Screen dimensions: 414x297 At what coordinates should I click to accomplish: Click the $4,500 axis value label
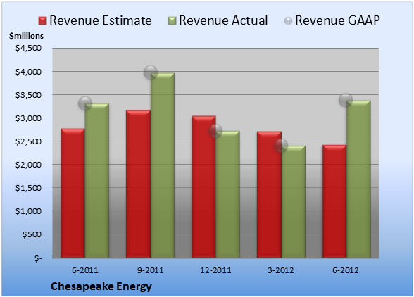[x=28, y=48]
